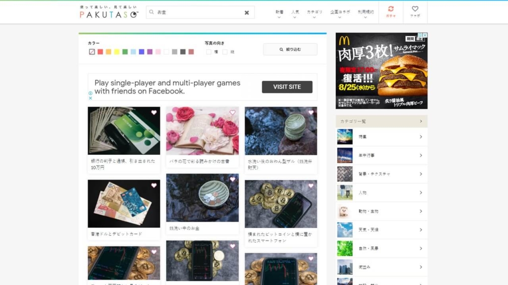Open the McDonald's サムライマック banner ad
This screenshot has width=508, height=285.
click(x=381, y=71)
